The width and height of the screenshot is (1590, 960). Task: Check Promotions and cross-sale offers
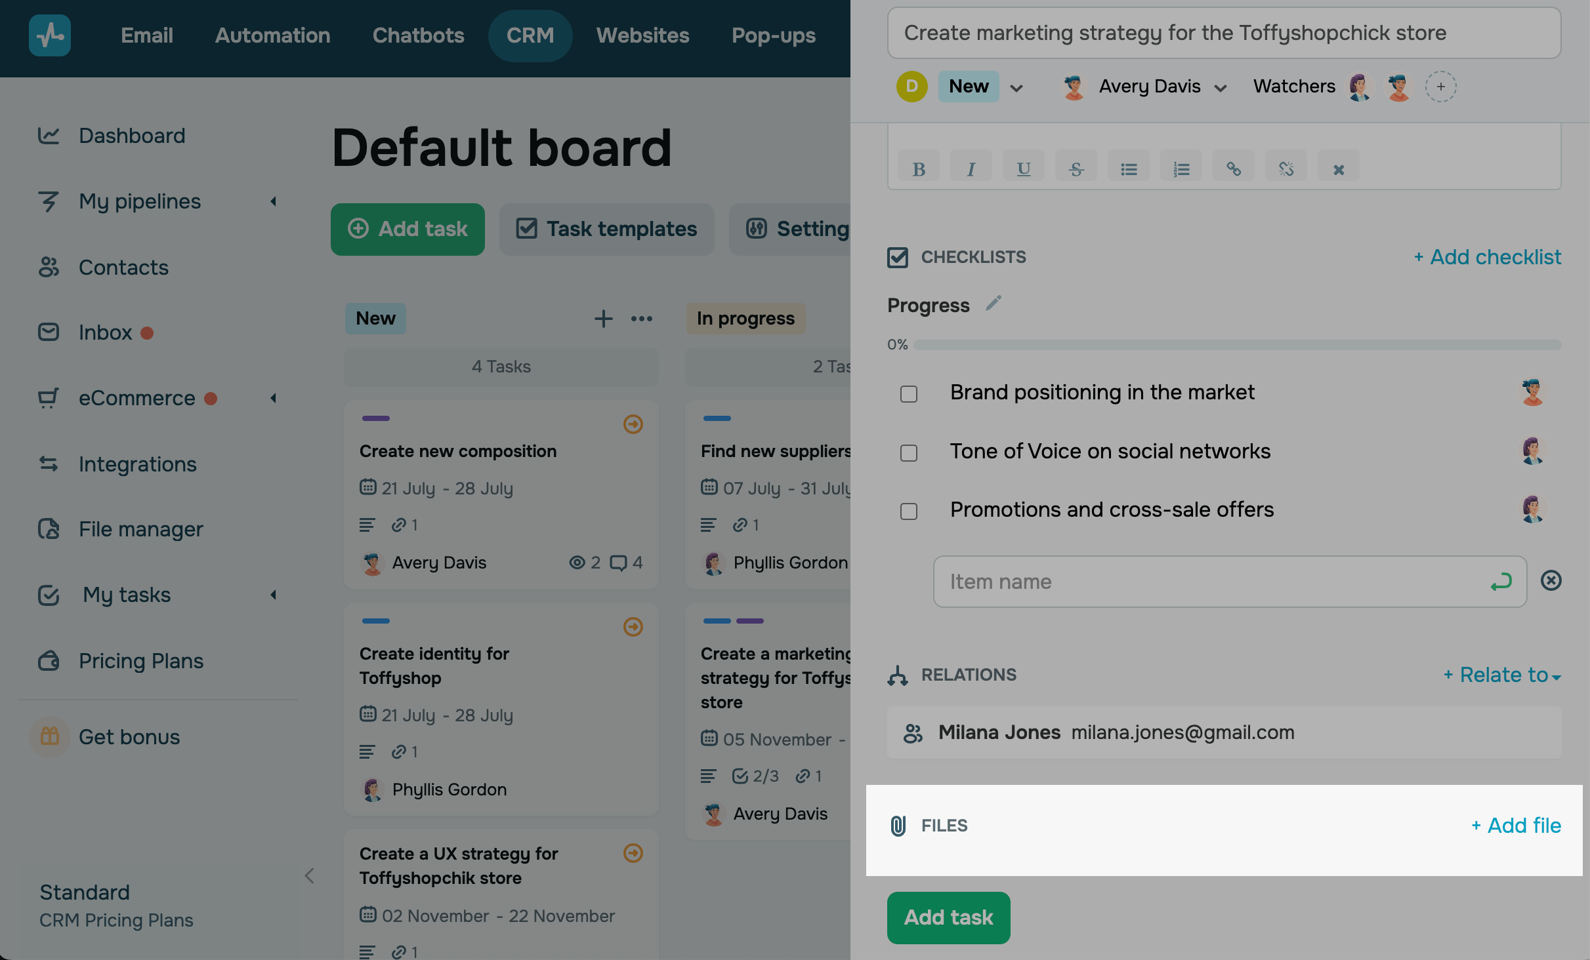click(909, 511)
